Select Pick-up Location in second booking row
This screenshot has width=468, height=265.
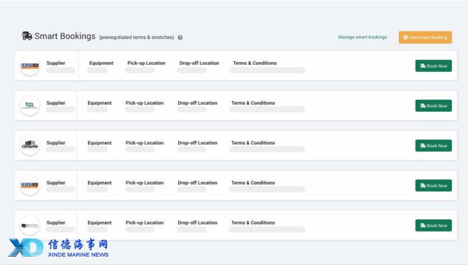[x=145, y=103]
